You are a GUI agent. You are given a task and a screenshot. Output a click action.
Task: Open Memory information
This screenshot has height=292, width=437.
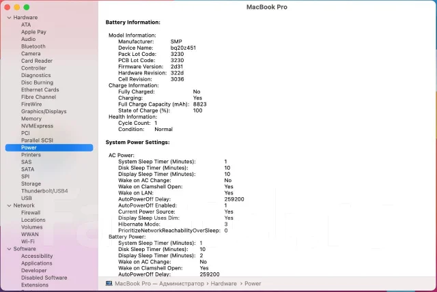(31, 119)
